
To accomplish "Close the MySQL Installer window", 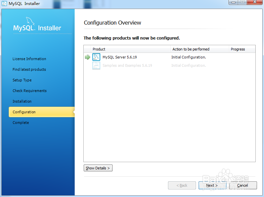I will (255, 2).
